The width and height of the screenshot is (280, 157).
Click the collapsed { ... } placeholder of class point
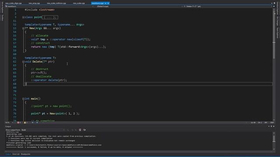point(50,17)
